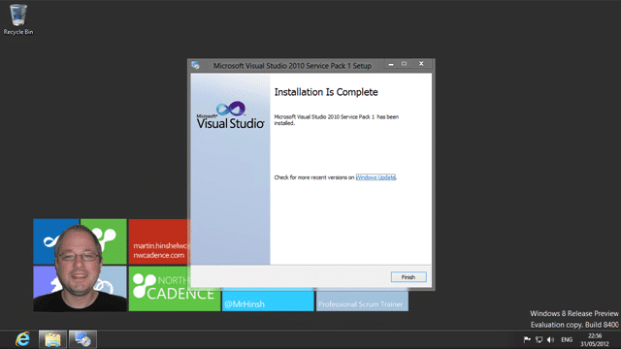
Task: Open the network status tray icon
Action: [539, 339]
